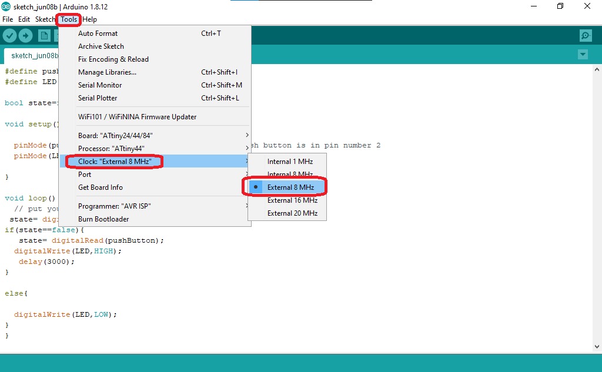Select External 20 MHz clock option
602x372 pixels.
tap(287, 213)
